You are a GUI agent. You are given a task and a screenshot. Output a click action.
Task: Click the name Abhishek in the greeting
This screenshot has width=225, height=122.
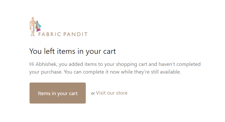tap(46, 64)
